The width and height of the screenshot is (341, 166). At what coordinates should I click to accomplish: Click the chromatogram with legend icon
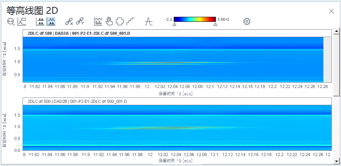click(22, 21)
